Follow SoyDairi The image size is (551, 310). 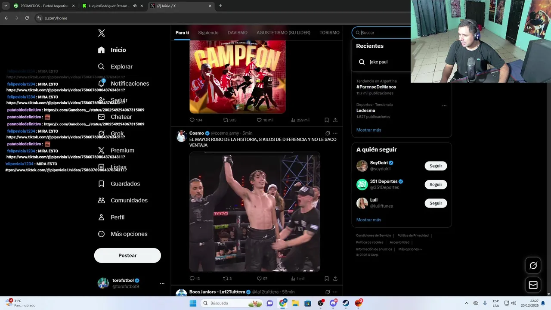(x=436, y=166)
